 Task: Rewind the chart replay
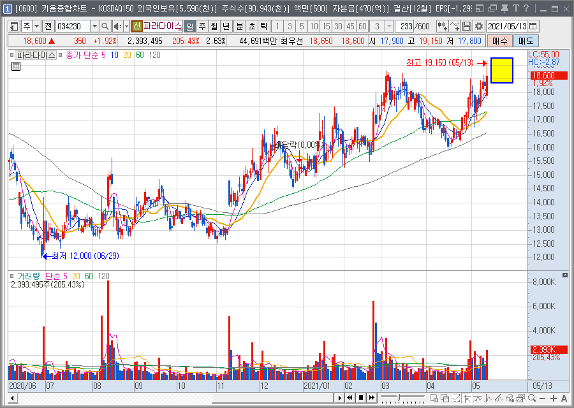tap(350, 398)
